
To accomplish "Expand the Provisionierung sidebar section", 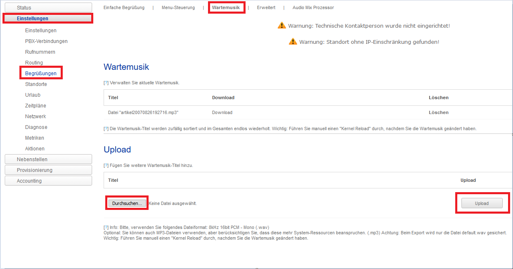I will (48, 170).
